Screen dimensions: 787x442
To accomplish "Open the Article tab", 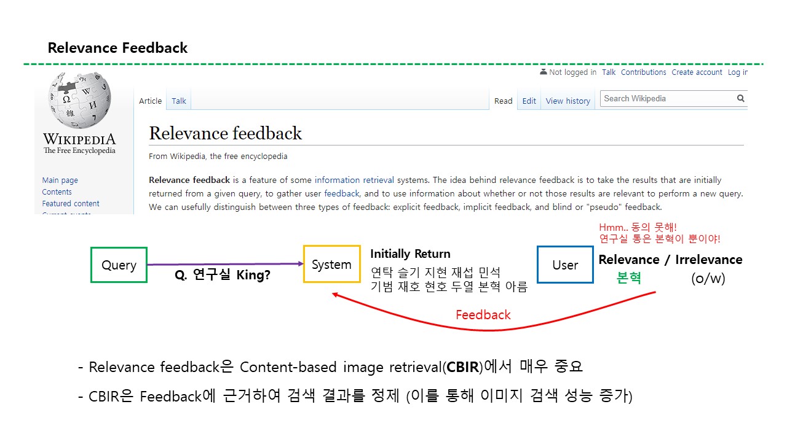I will 151,101.
